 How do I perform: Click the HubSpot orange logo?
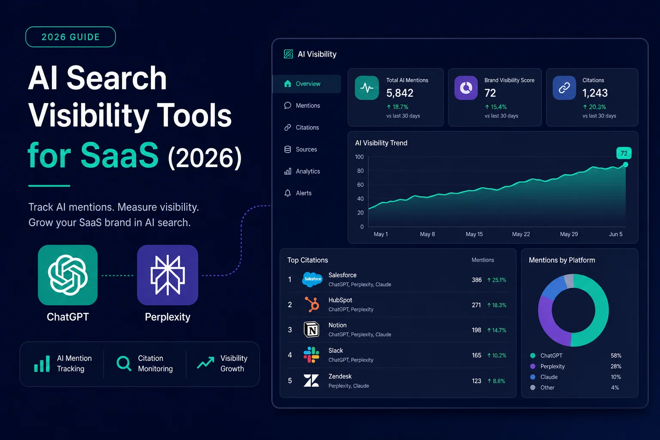click(x=312, y=304)
